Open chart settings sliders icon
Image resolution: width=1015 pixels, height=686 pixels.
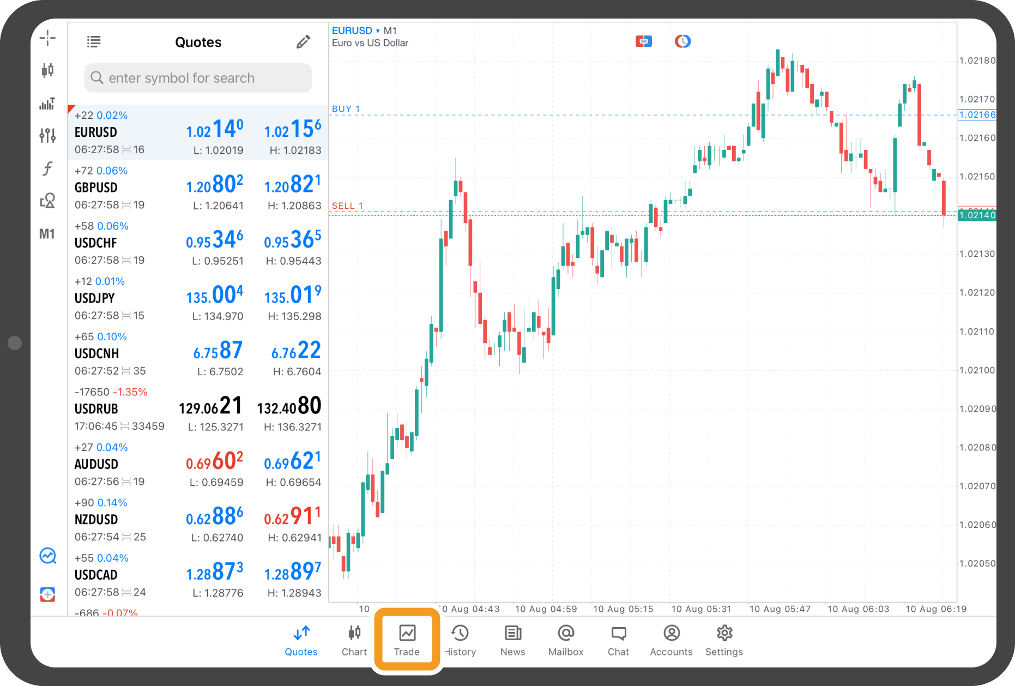[47, 135]
